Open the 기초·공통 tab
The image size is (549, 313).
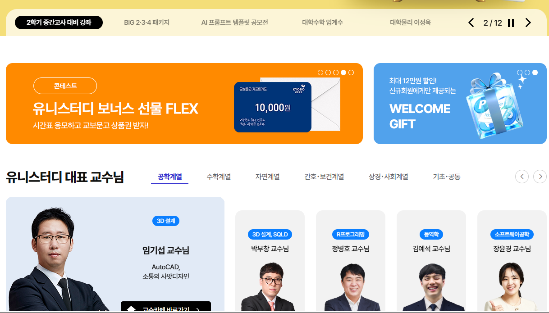coord(447,177)
